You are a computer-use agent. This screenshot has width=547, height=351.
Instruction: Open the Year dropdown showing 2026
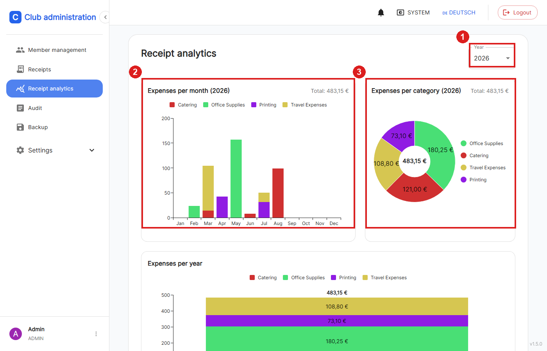click(492, 58)
